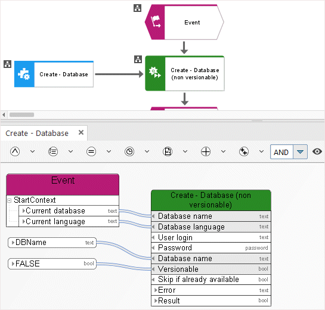Select the Event shape in the model
This screenshot has height=310, width=325.
(x=184, y=22)
